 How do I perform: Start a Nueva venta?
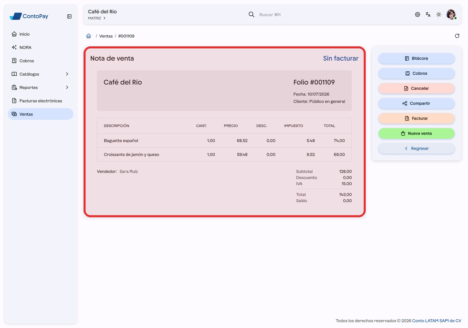(417, 133)
